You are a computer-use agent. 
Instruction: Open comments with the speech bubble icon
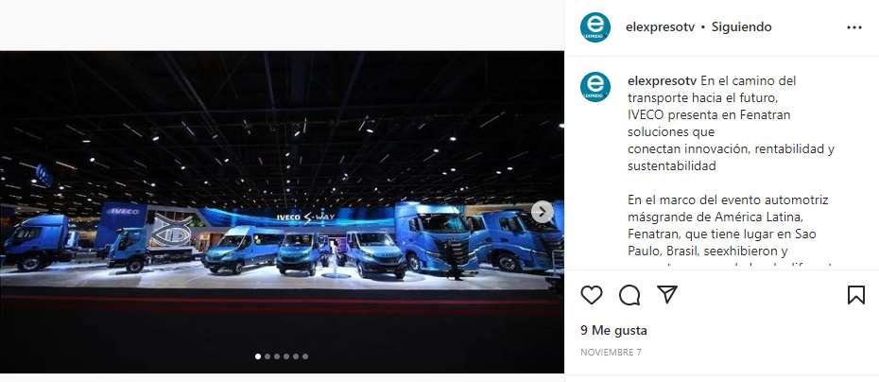629,295
